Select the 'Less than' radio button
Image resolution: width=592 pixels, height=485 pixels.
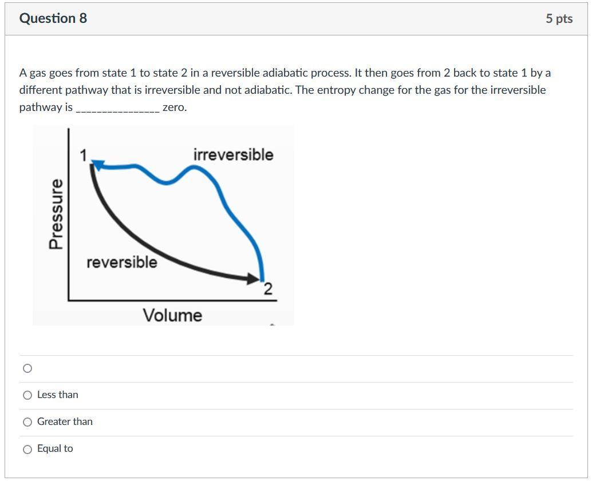pos(27,395)
